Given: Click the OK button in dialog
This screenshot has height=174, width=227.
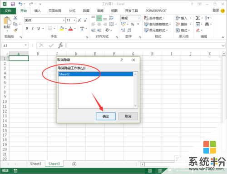Looking at the screenshot, I should point(106,116).
